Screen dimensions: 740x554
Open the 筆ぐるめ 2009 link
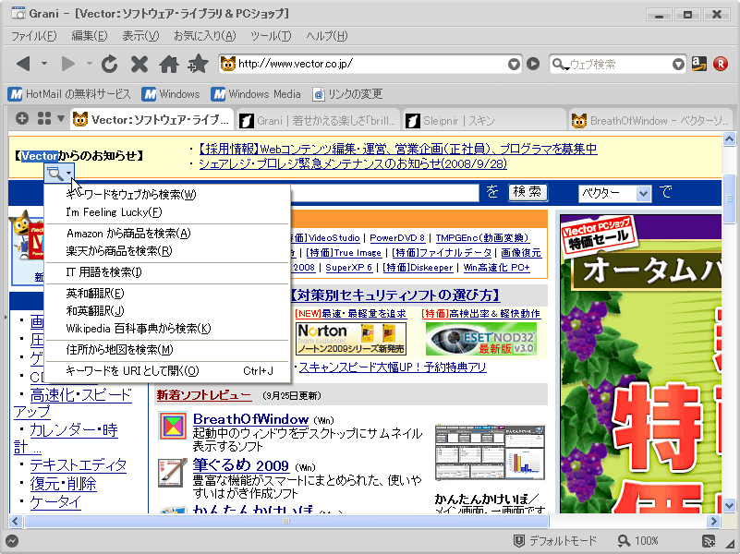(241, 465)
